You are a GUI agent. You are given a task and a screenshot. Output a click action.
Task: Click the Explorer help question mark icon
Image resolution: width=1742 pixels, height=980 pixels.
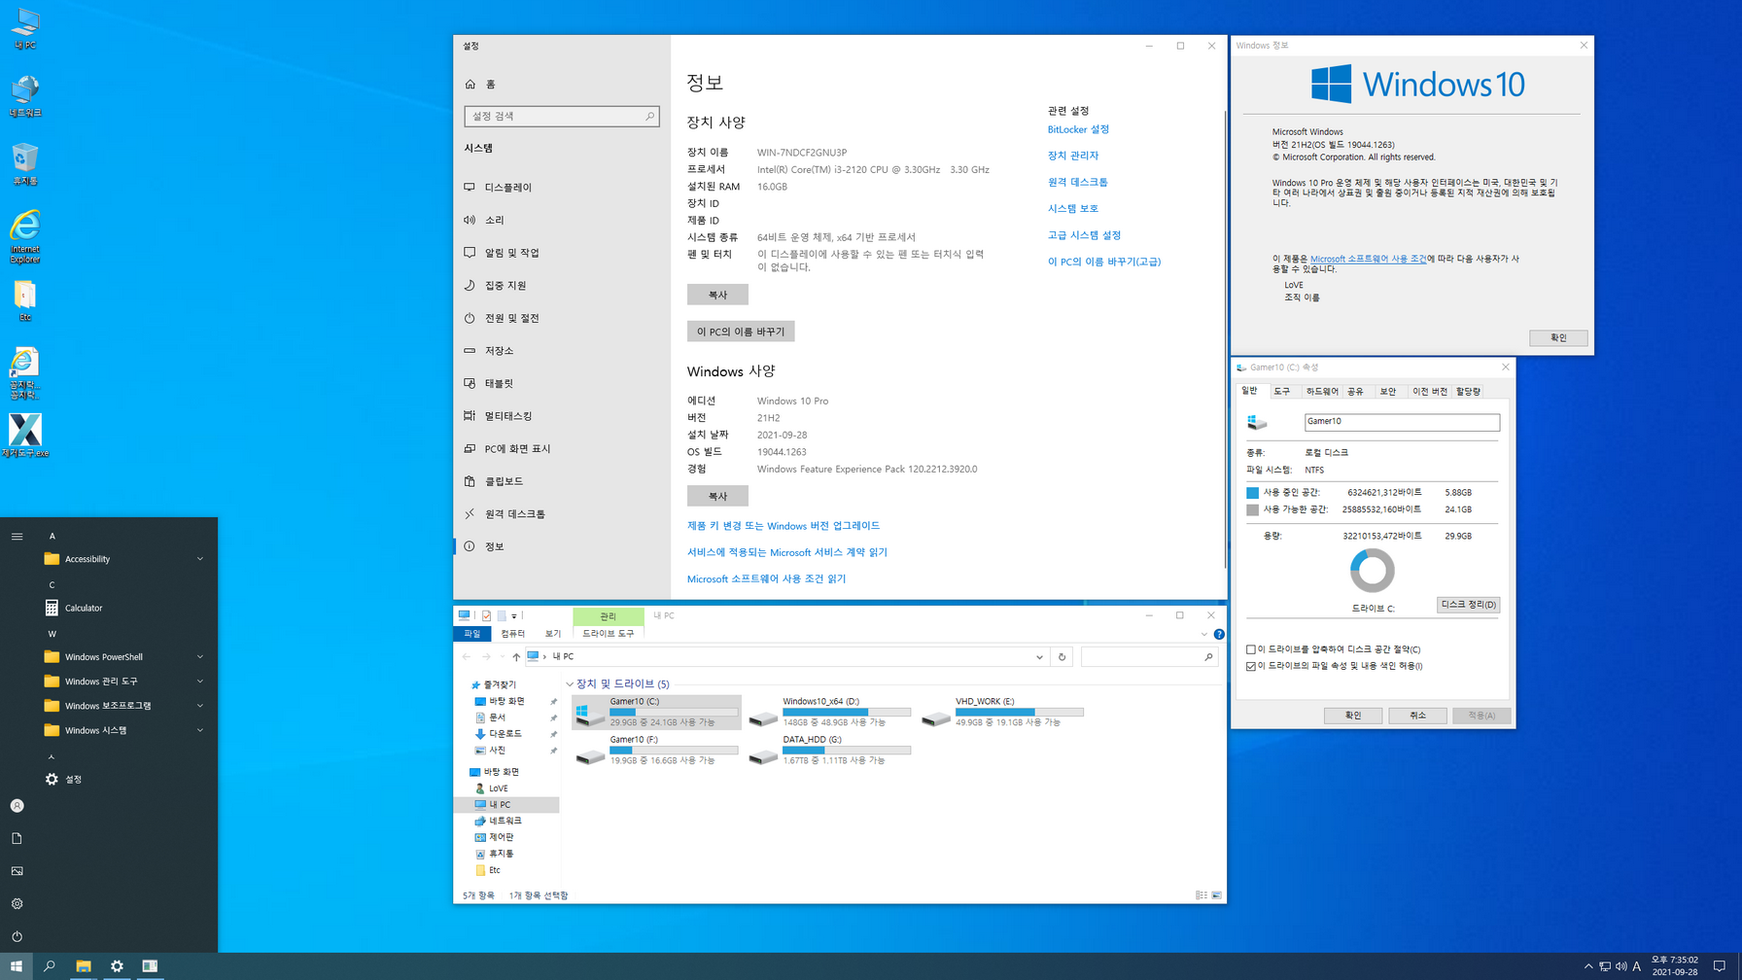1219,634
